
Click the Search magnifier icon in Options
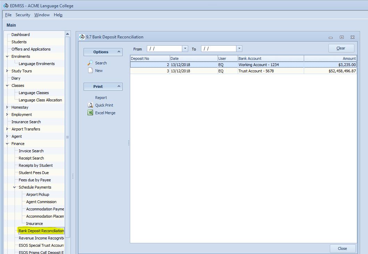click(x=90, y=63)
